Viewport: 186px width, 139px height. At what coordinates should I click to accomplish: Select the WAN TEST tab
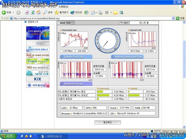tap(65, 23)
